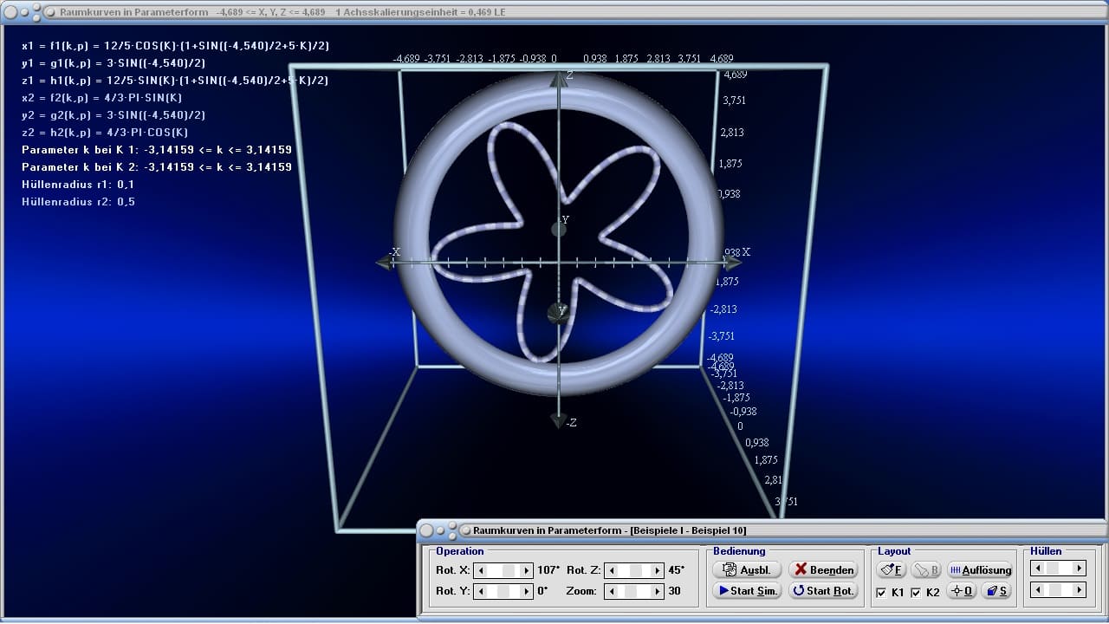Click the Zoom scrollbar thumb

coord(632,591)
